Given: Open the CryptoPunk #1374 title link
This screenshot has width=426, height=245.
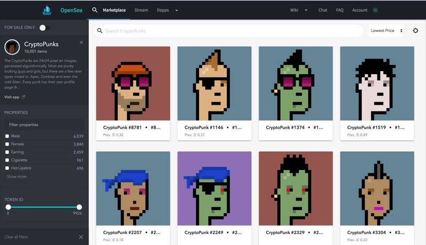Looking at the screenshot, I should [x=285, y=127].
